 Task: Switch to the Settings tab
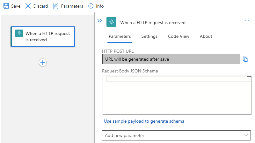149,37
